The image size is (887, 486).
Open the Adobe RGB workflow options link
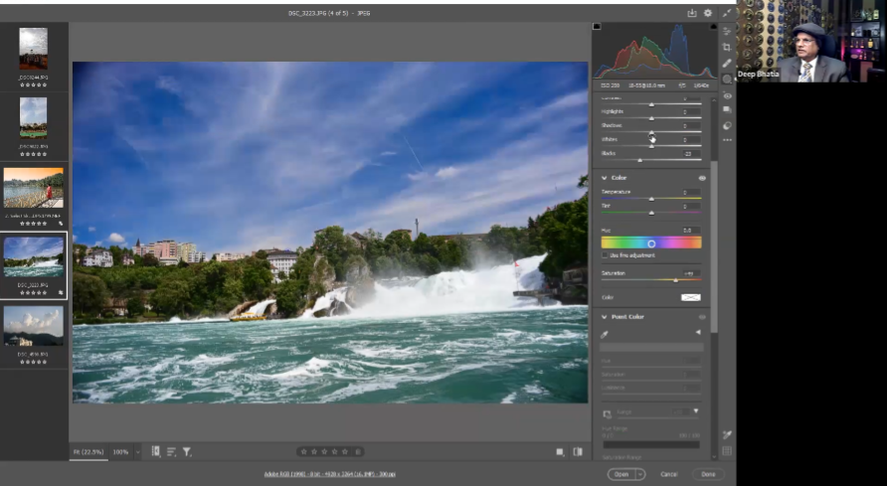(x=329, y=474)
